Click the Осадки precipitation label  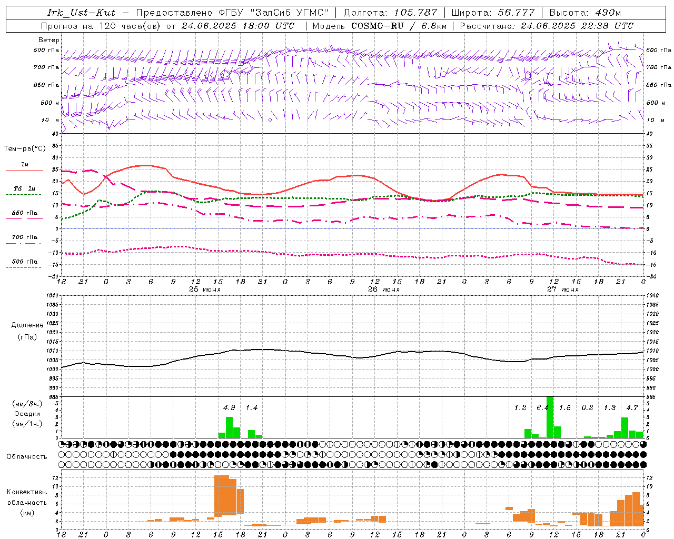pos(27,414)
